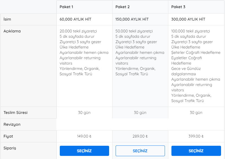Click SEÇİNİZ button for Paket 1
The image size is (225, 159).
(84, 151)
